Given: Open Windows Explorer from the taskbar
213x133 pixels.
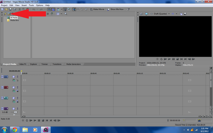Looking at the screenshot, I should [25, 130].
